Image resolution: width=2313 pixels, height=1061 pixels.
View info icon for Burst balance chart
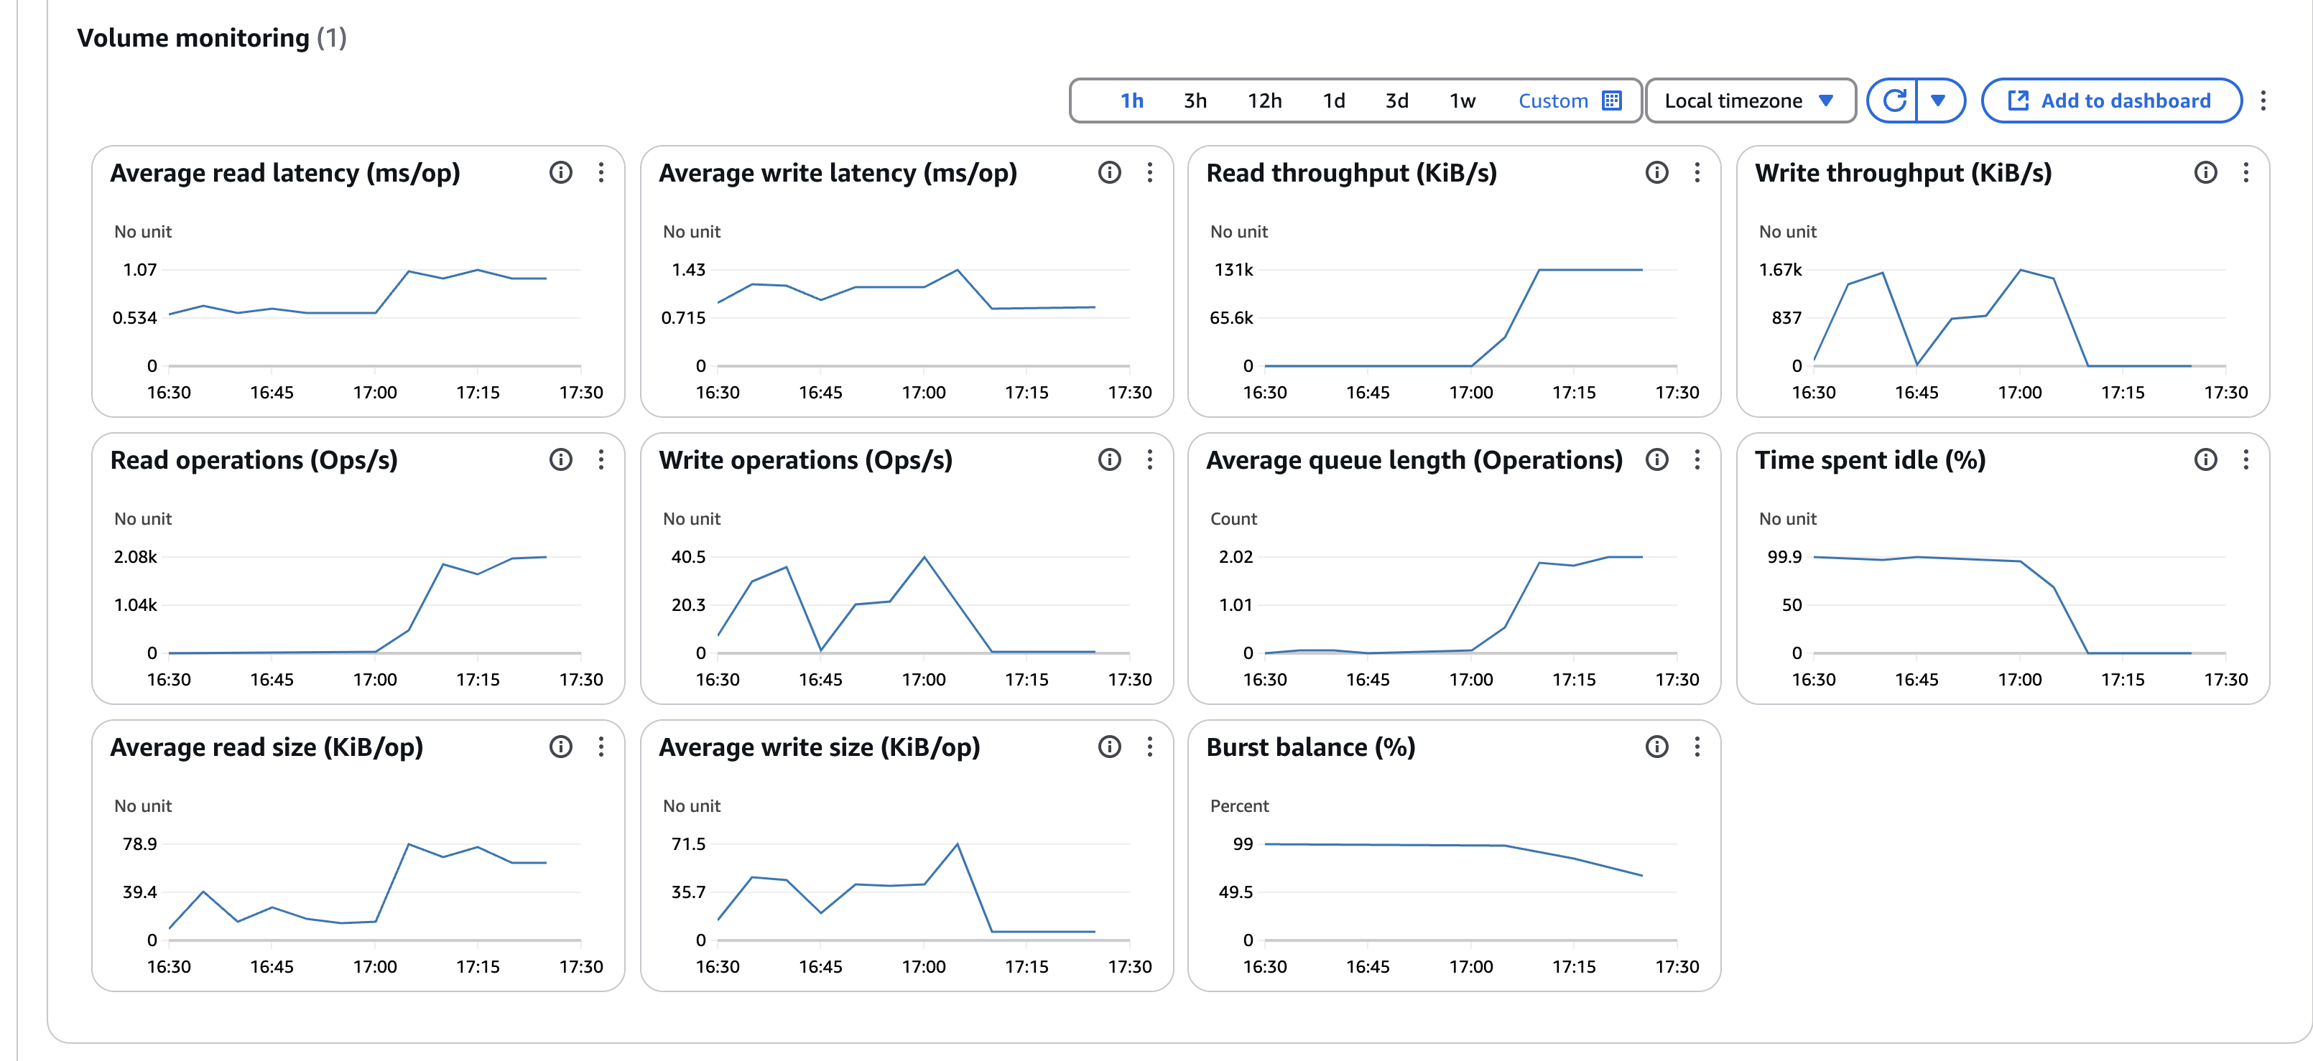pos(1656,747)
